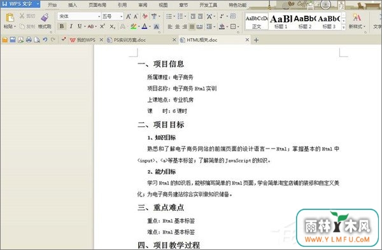
Task: Increase paragraph indent
Action: 201,16
